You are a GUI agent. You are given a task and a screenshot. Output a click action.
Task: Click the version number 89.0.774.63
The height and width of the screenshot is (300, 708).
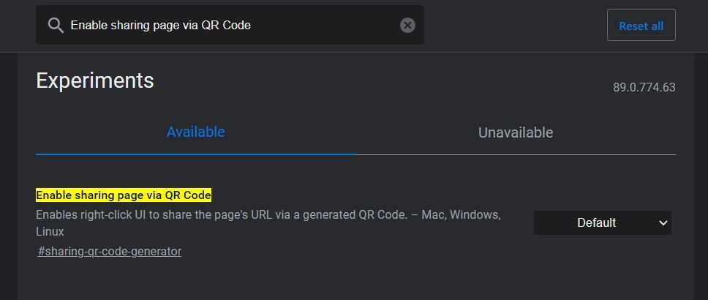(644, 88)
